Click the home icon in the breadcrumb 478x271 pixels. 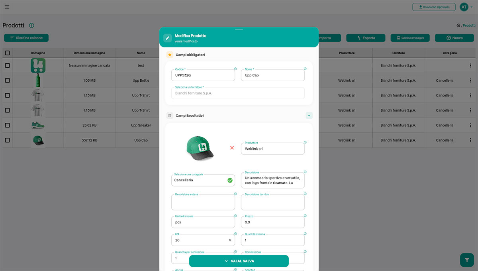click(x=458, y=25)
